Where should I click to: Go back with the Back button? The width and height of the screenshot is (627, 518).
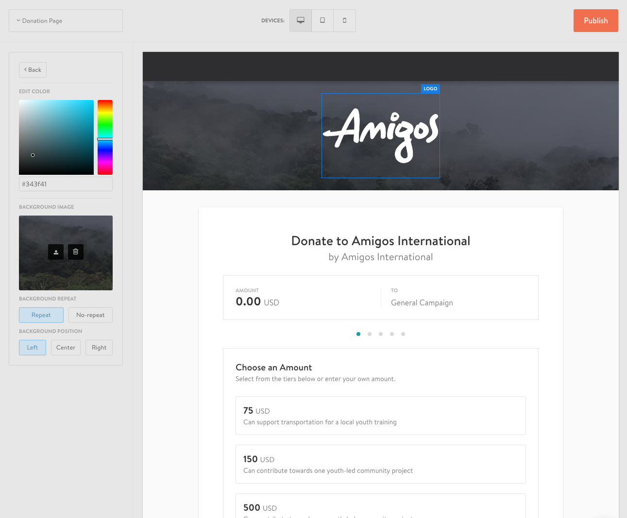click(33, 70)
